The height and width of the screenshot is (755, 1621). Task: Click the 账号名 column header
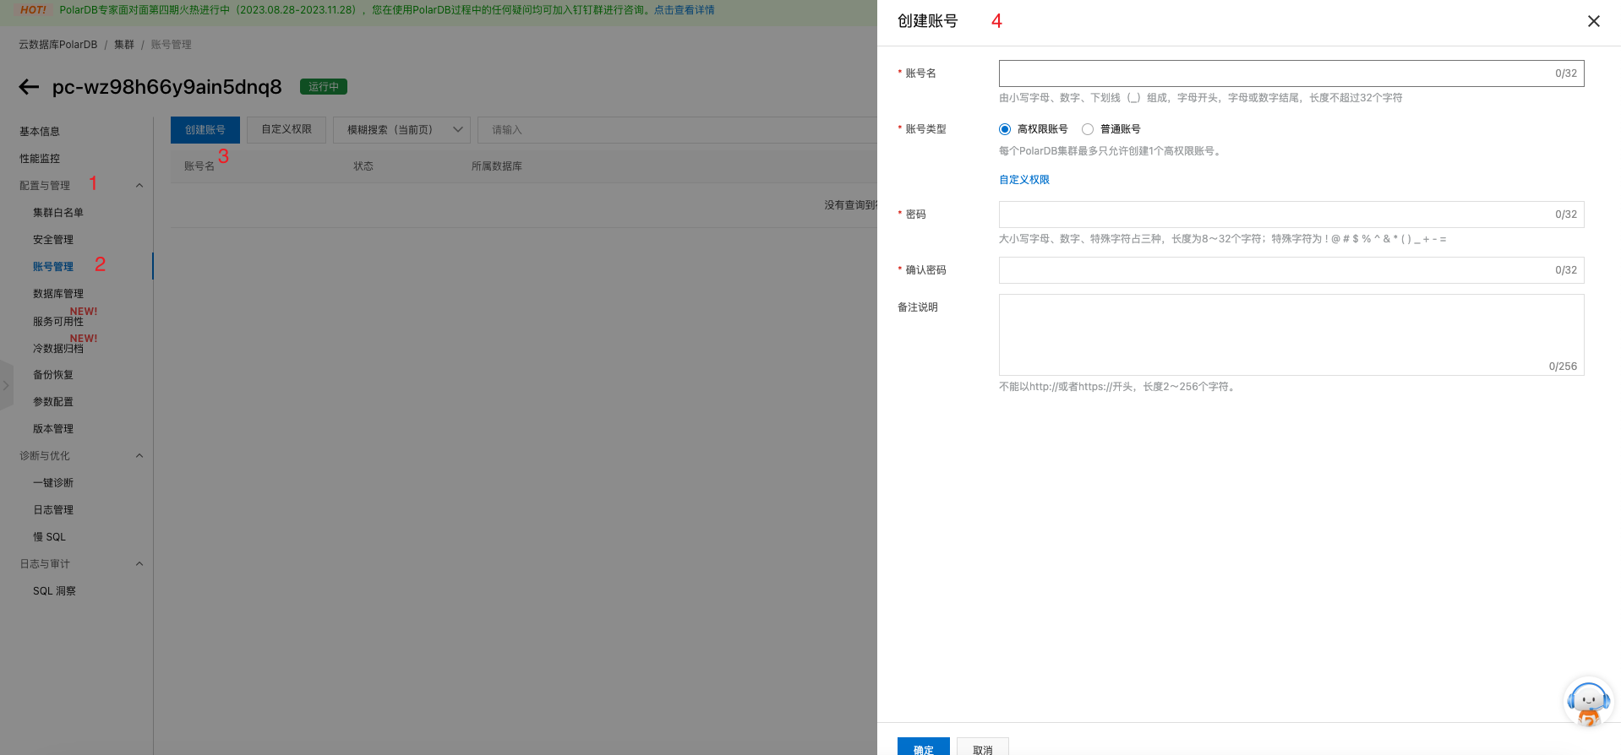199,166
